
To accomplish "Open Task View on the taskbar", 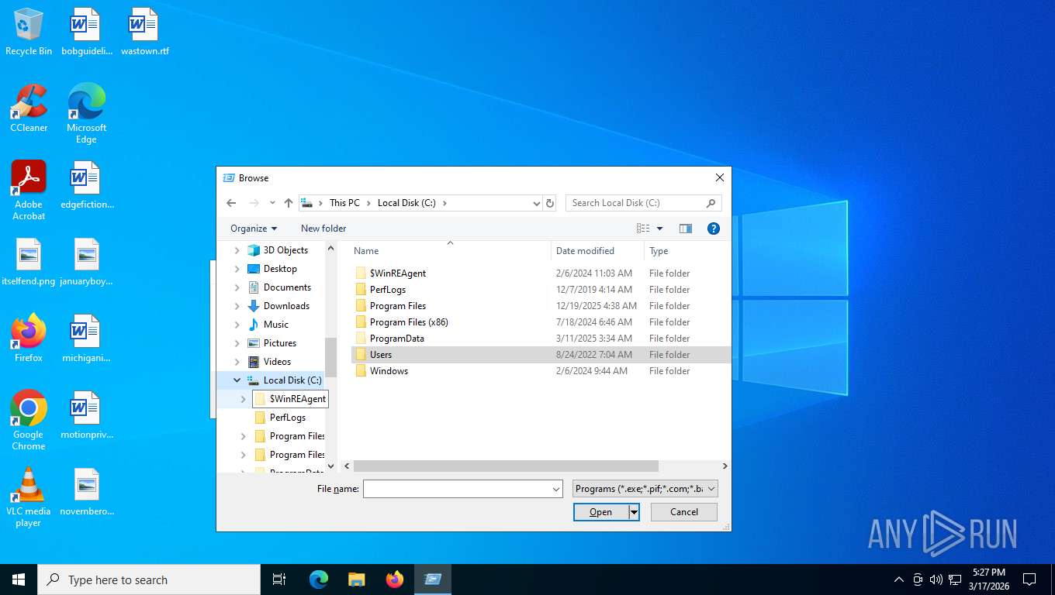I will pyautogui.click(x=279, y=580).
